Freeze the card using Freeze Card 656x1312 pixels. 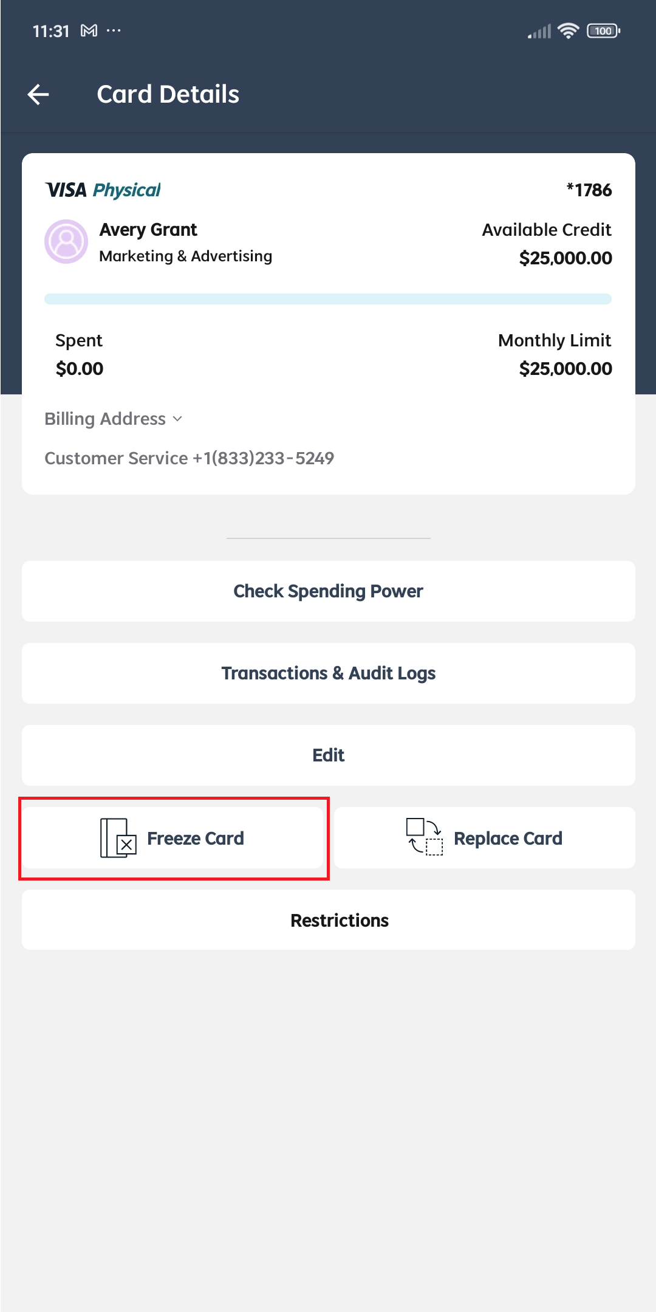[x=173, y=838]
